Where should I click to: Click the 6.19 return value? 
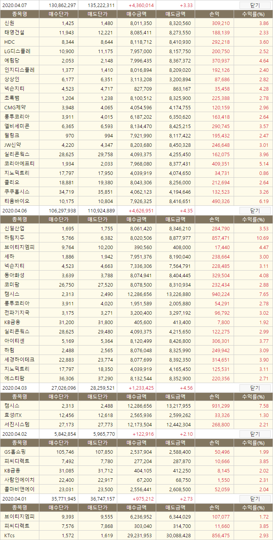point(264,201)
